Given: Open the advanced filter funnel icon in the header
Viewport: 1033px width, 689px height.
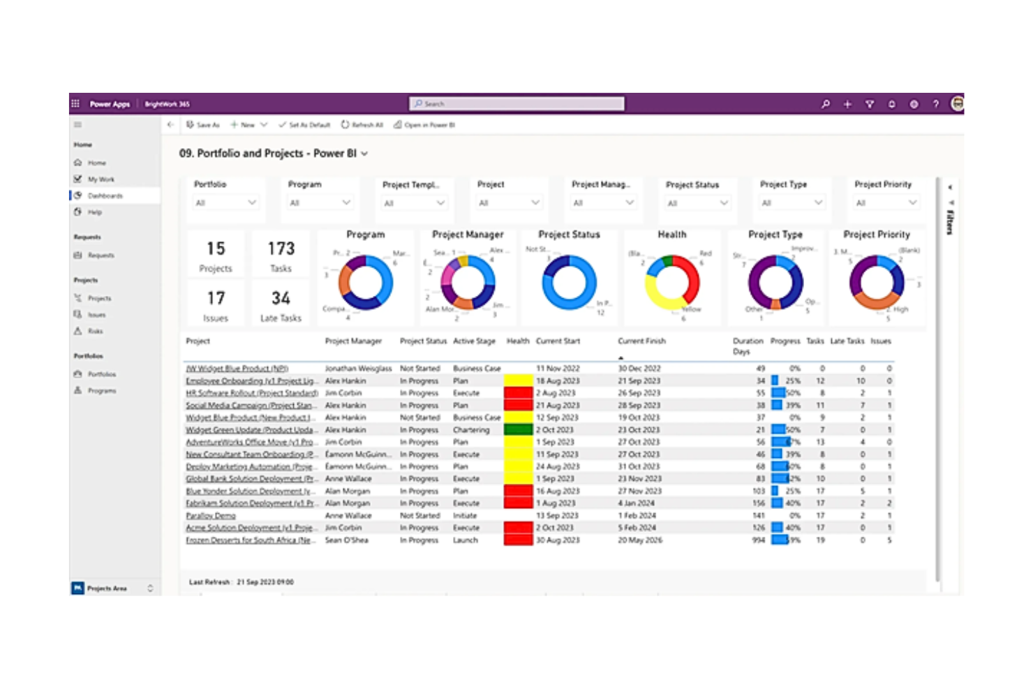Looking at the screenshot, I should 870,104.
